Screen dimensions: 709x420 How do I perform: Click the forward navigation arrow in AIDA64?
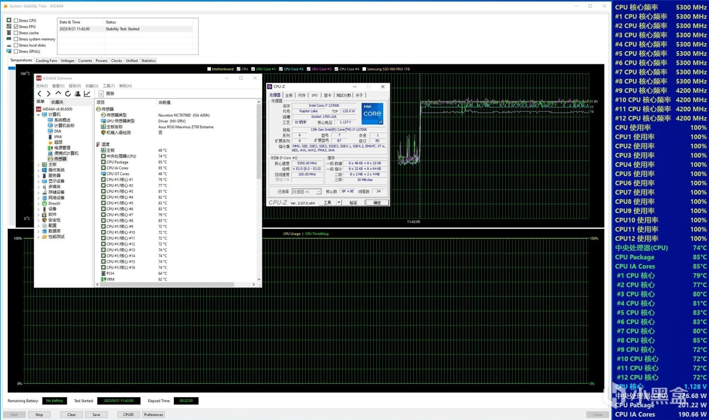(48, 94)
